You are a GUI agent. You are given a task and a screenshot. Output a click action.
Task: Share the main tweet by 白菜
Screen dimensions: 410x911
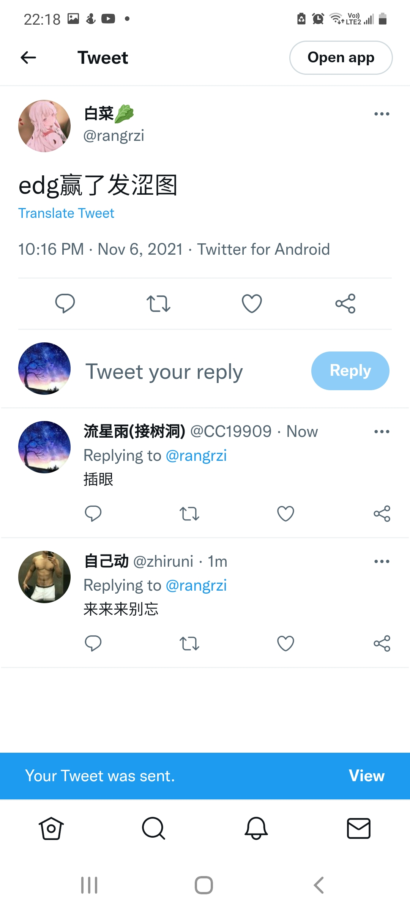pos(345,304)
